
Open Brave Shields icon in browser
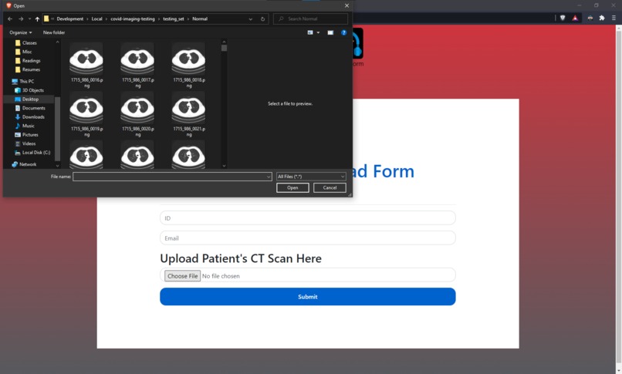pyautogui.click(x=563, y=18)
